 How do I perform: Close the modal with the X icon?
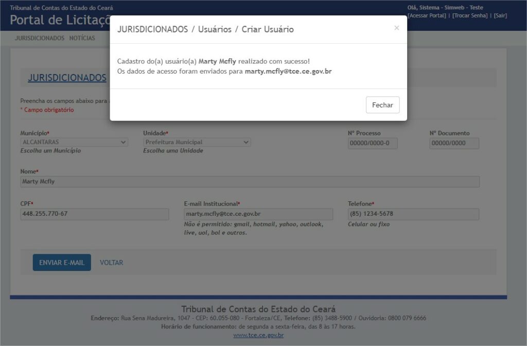point(396,28)
